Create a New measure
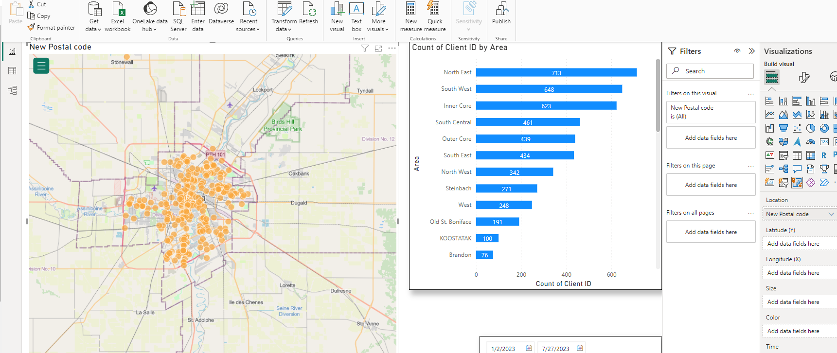Screen dimensions: 837x353 (x=411, y=17)
